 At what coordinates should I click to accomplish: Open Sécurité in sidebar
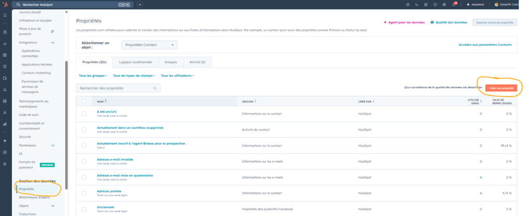[25, 137]
